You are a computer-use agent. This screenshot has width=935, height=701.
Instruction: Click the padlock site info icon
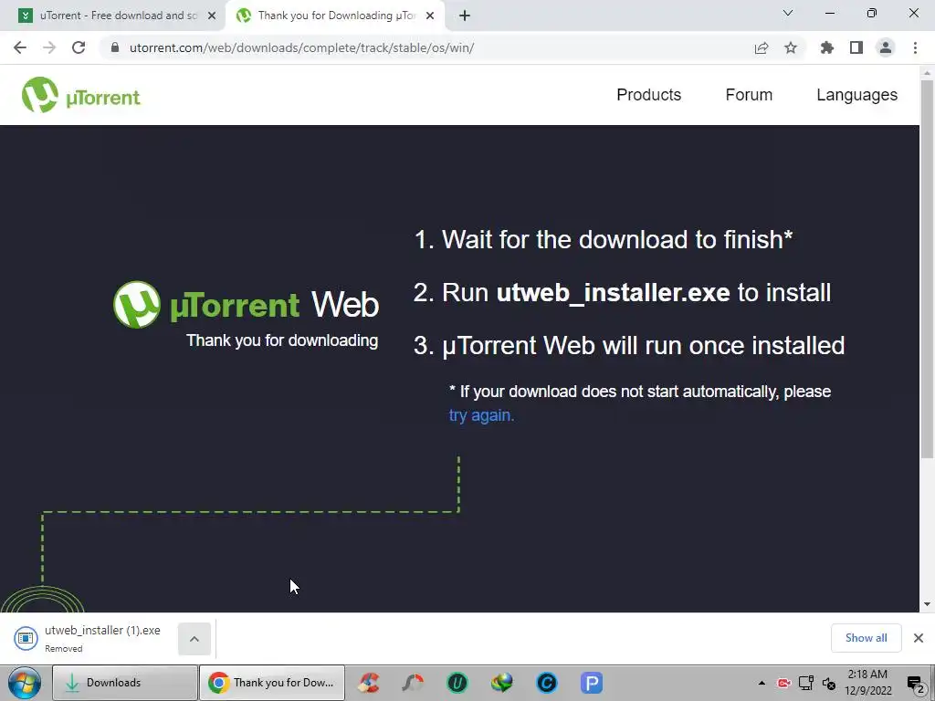[115, 47]
